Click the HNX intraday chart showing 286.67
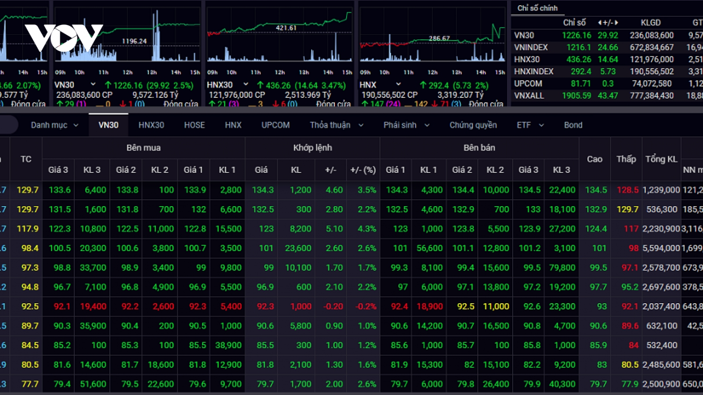 [x=432, y=35]
